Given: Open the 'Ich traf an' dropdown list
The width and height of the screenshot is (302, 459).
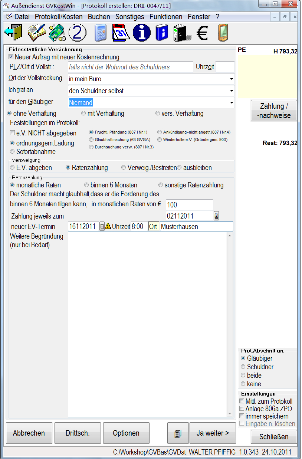Looking at the screenshot, I should 232,91.
